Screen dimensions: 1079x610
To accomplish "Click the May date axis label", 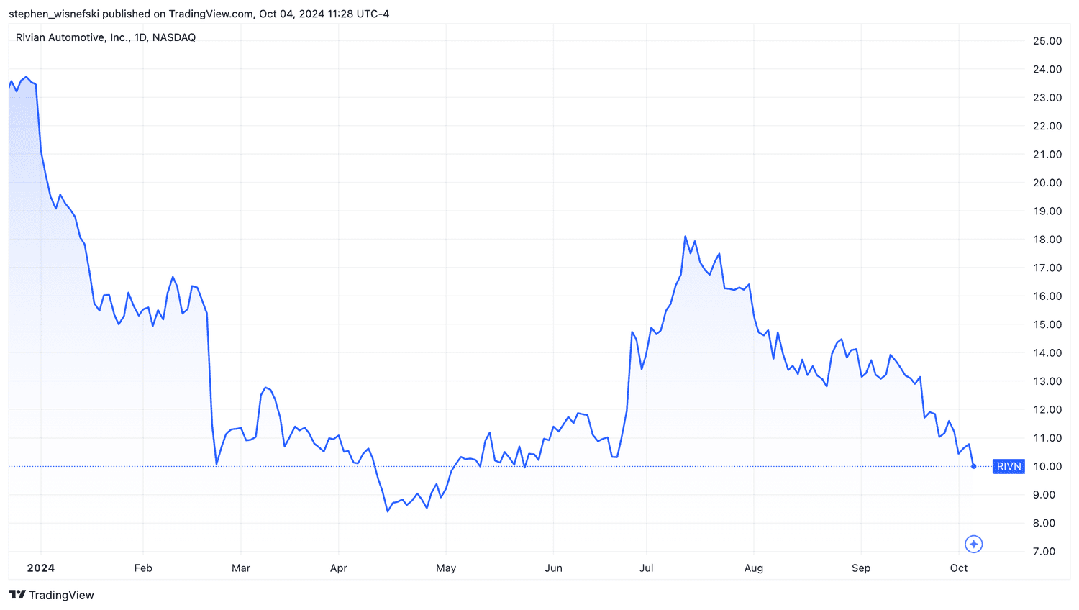I will point(446,568).
